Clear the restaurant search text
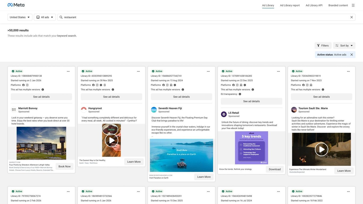The image size is (363, 204). (352, 17)
